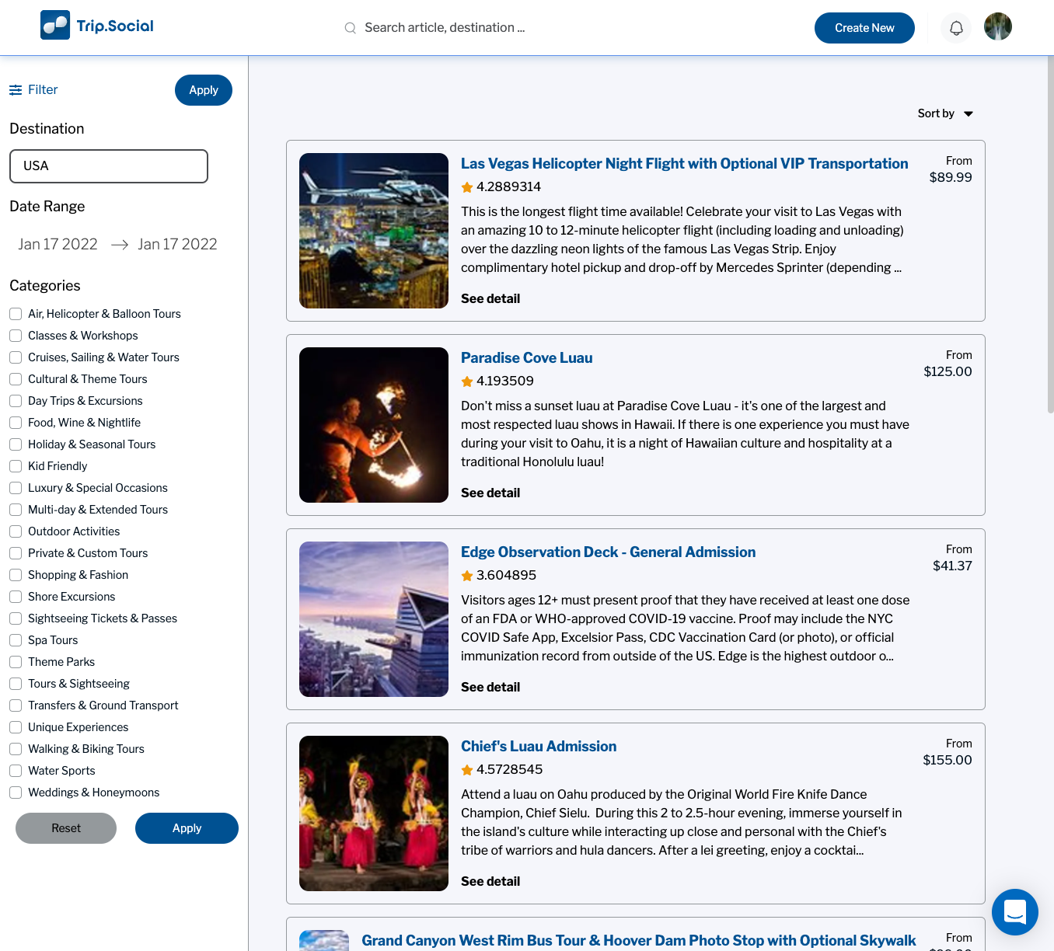Select Outdoor Activities checkbox
The height and width of the screenshot is (951, 1054).
[x=16, y=531]
